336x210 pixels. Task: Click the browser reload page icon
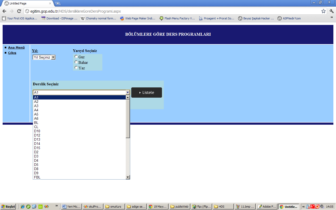point(19,11)
